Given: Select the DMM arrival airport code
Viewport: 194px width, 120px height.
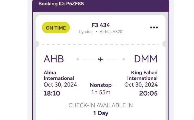Looking at the screenshot, I should pyautogui.click(x=146, y=59).
